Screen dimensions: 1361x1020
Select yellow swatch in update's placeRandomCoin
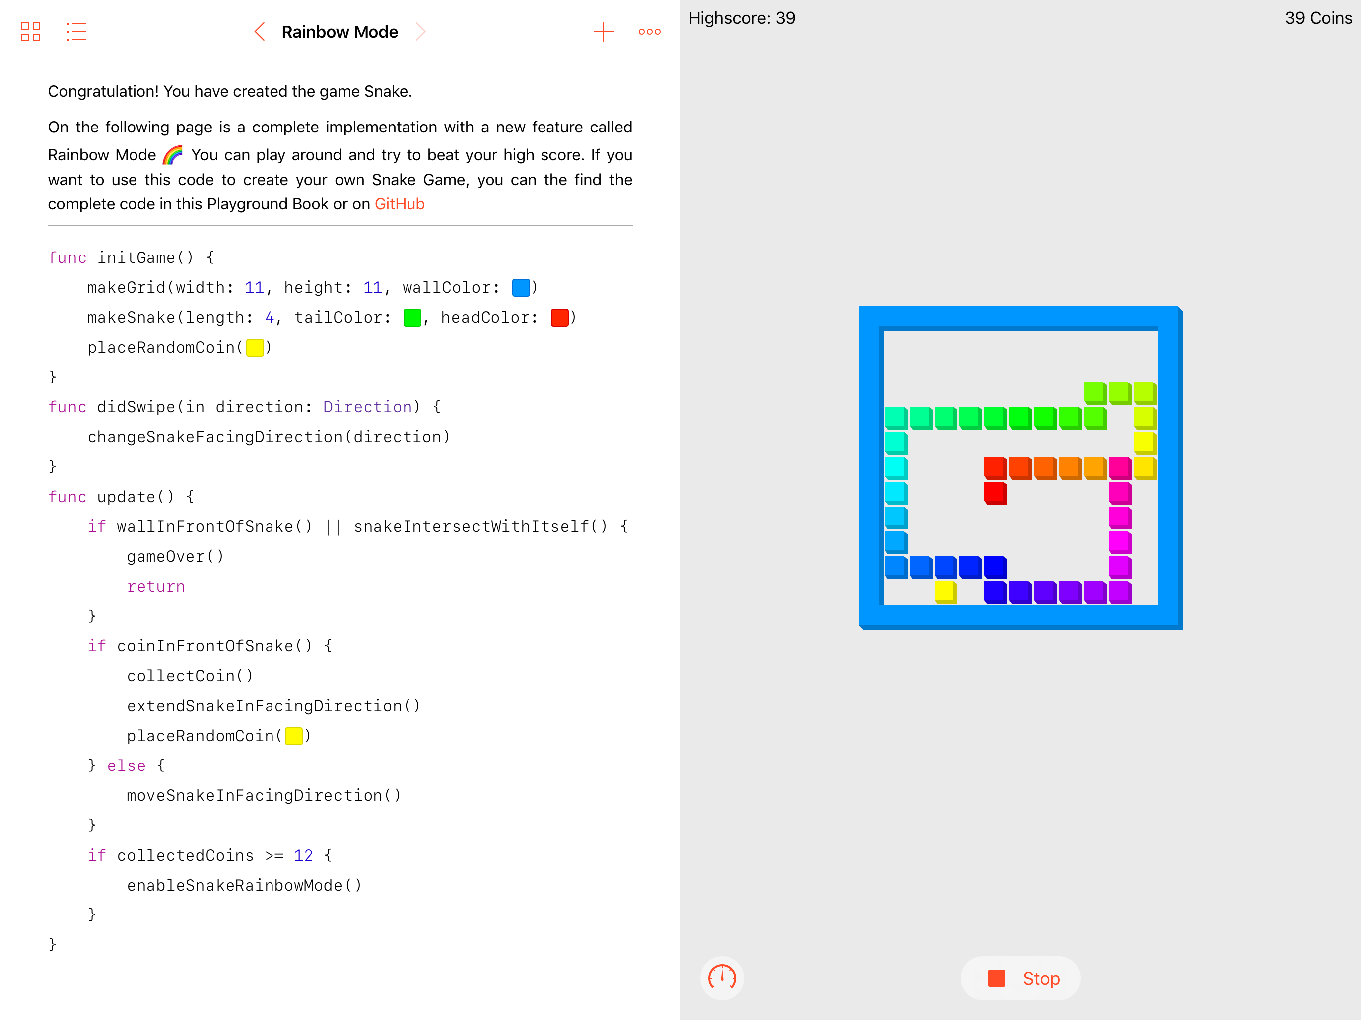pos(293,736)
